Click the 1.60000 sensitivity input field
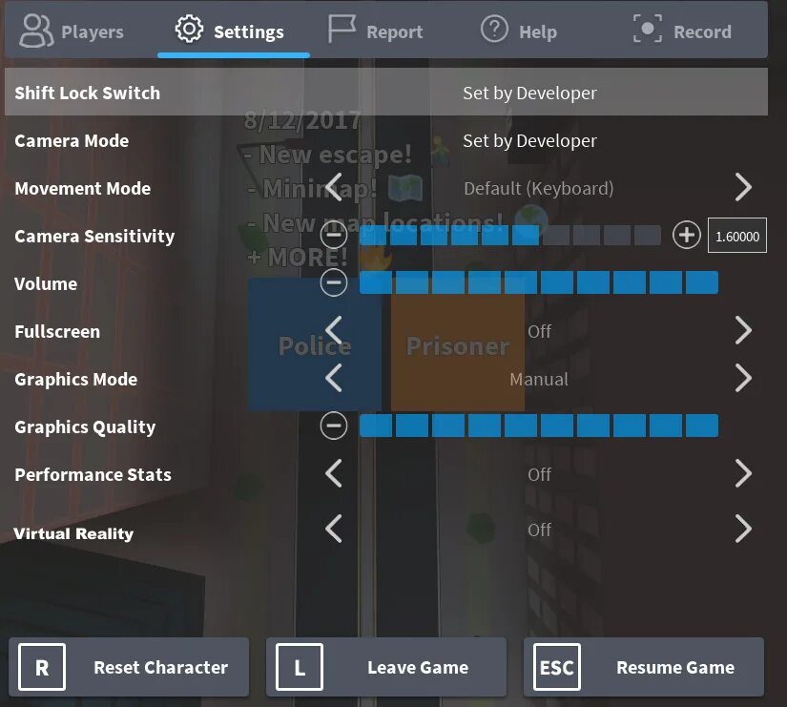Screen dimensions: 787x707 click(x=736, y=235)
